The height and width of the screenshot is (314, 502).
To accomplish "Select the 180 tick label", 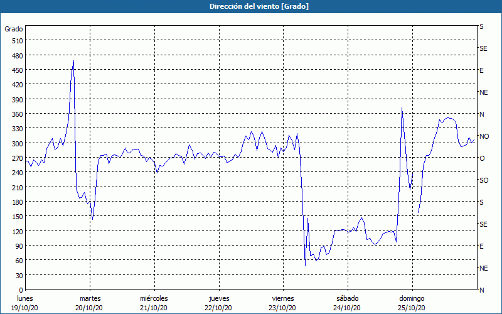I will [x=18, y=202].
